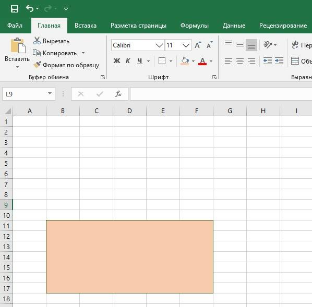Toggle align text left
The width and height of the screenshot is (312, 307).
[229, 61]
